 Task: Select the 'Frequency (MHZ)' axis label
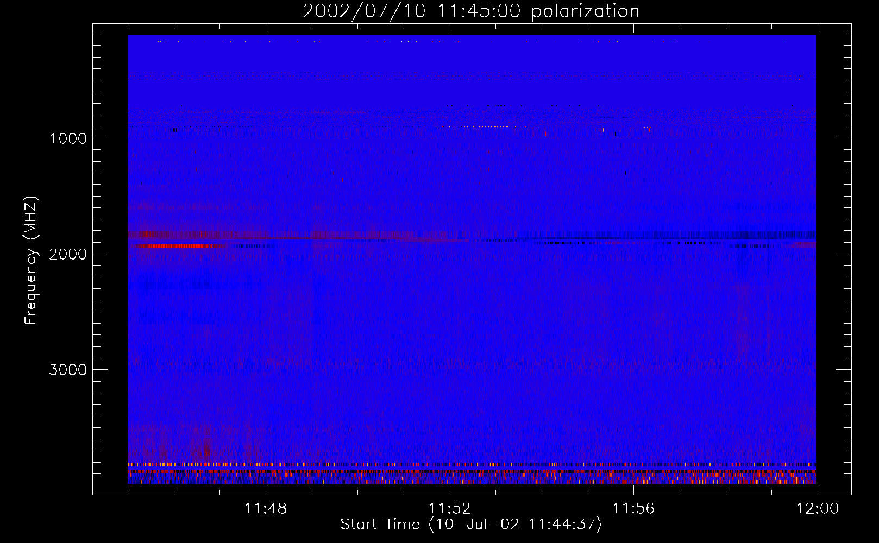pos(31,261)
